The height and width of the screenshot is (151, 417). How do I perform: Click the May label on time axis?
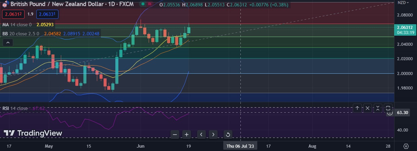click(x=49, y=146)
